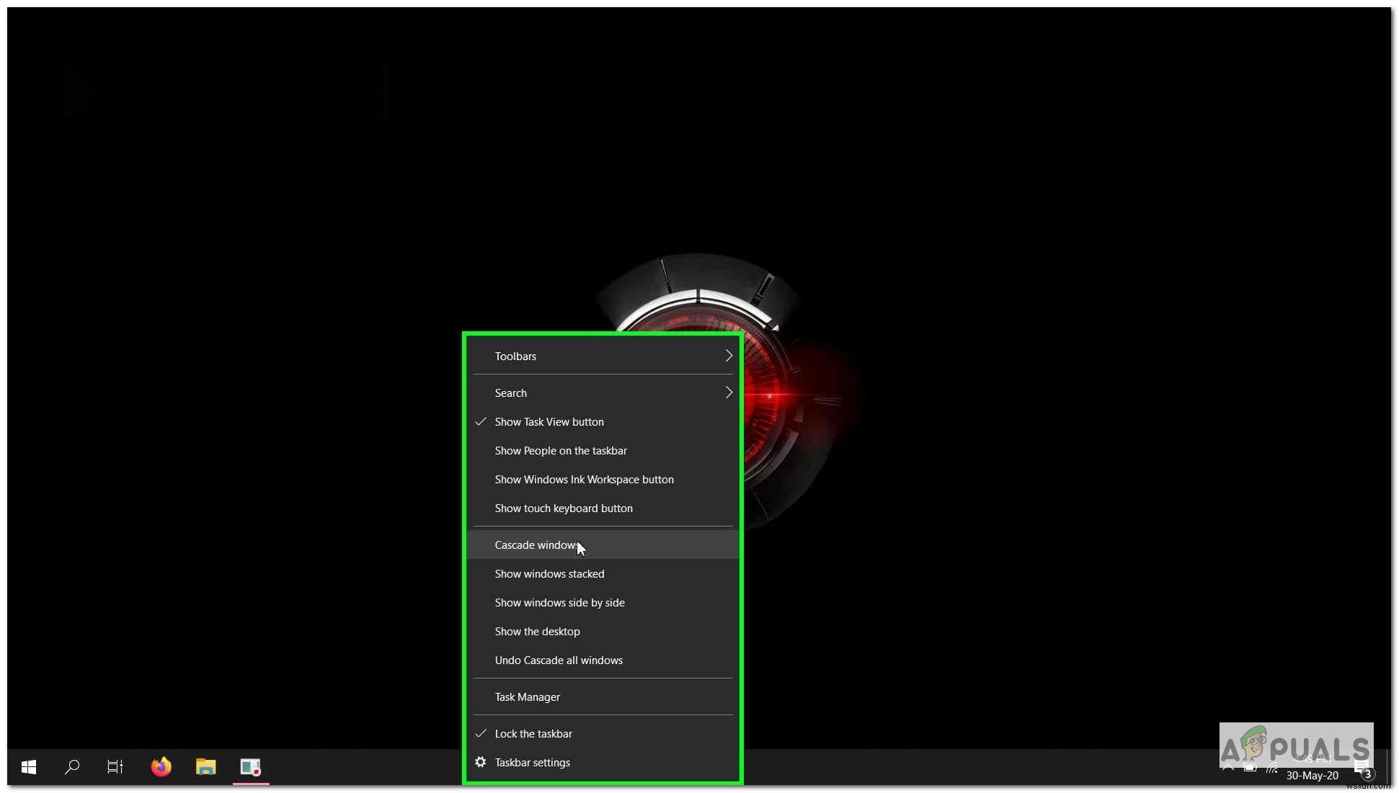
Task: Select Undo Cascade all windows option
Action: click(559, 660)
